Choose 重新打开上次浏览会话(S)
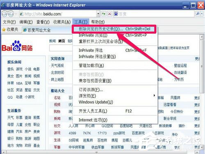The width and height of the screenshot is (205, 154). click(x=115, y=41)
